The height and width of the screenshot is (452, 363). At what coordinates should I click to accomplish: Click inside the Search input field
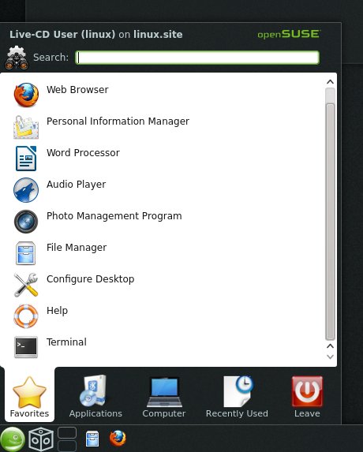[x=197, y=58]
